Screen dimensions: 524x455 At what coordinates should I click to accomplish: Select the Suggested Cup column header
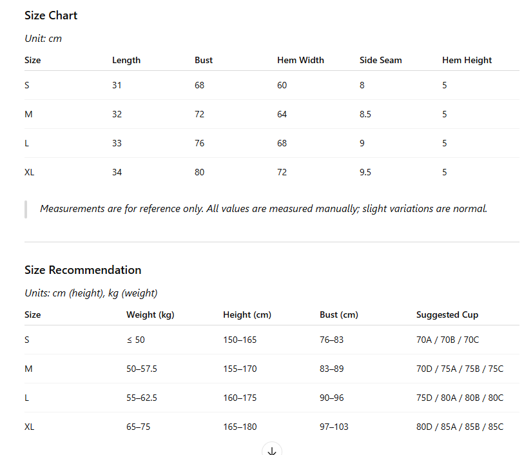(447, 315)
